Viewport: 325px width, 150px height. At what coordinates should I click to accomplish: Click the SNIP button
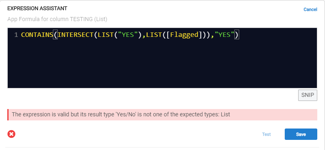pyautogui.click(x=308, y=95)
